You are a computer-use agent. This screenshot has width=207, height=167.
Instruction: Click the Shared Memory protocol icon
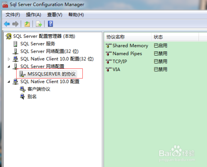coord(109,46)
